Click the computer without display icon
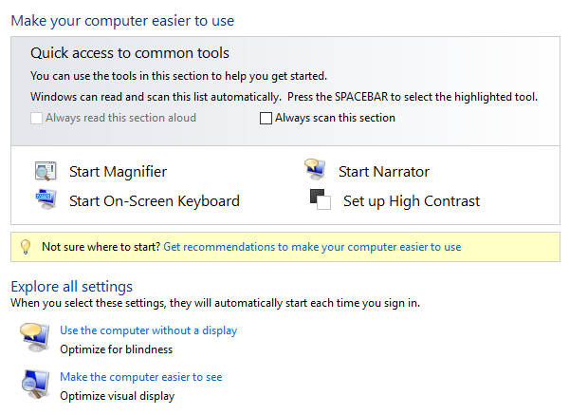569x415 pixels. [35, 337]
